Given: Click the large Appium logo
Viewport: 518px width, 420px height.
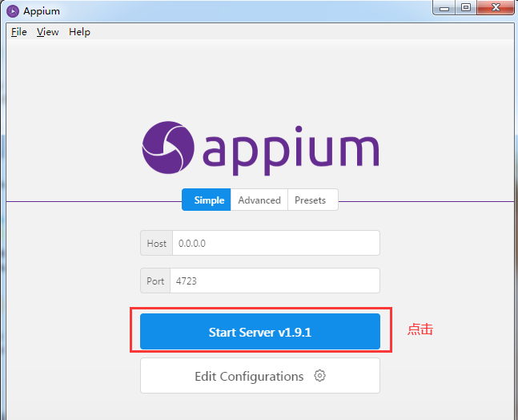Looking at the screenshot, I should [260, 148].
